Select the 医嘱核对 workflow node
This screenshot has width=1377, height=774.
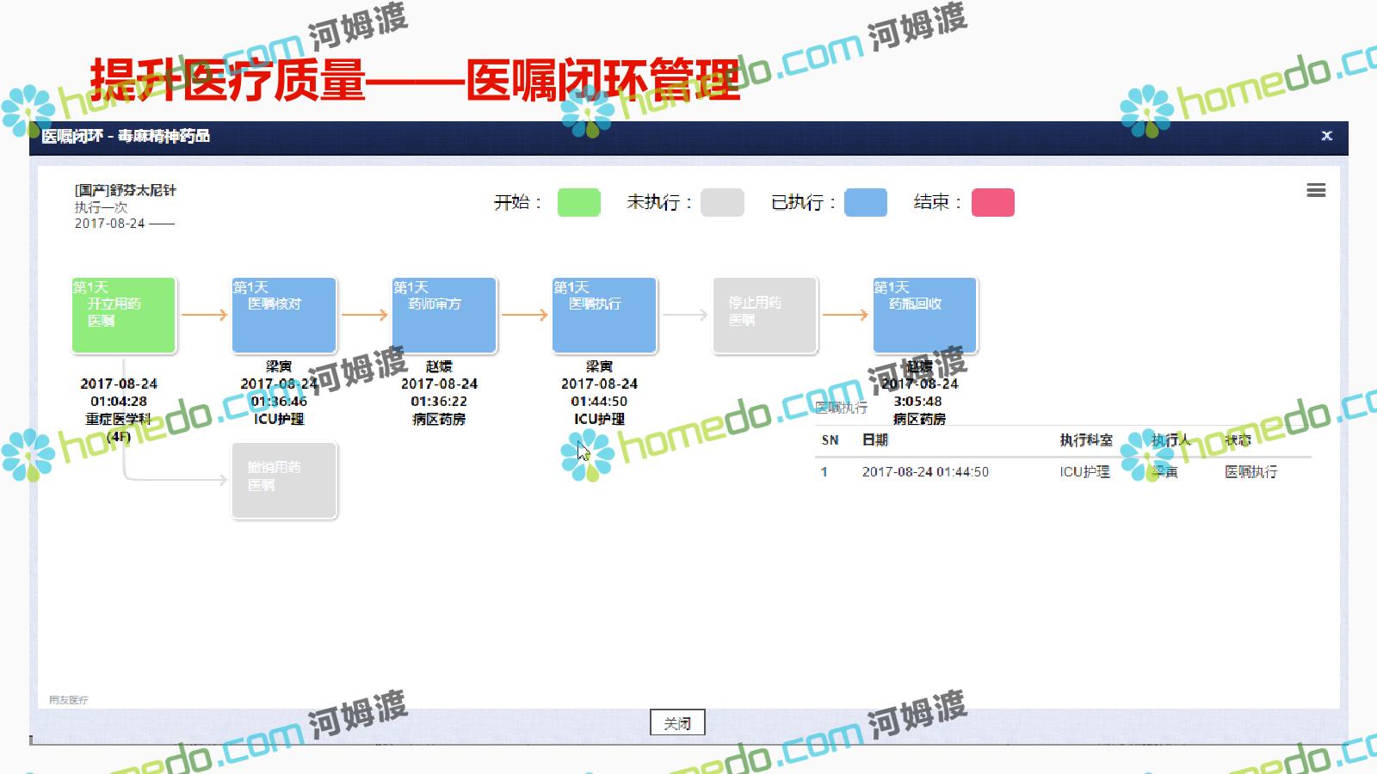(x=284, y=315)
